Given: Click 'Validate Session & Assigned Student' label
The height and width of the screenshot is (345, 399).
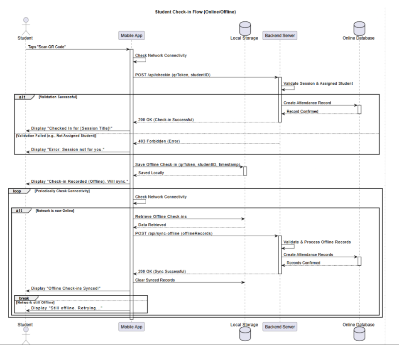Looking at the screenshot, I should [318, 83].
